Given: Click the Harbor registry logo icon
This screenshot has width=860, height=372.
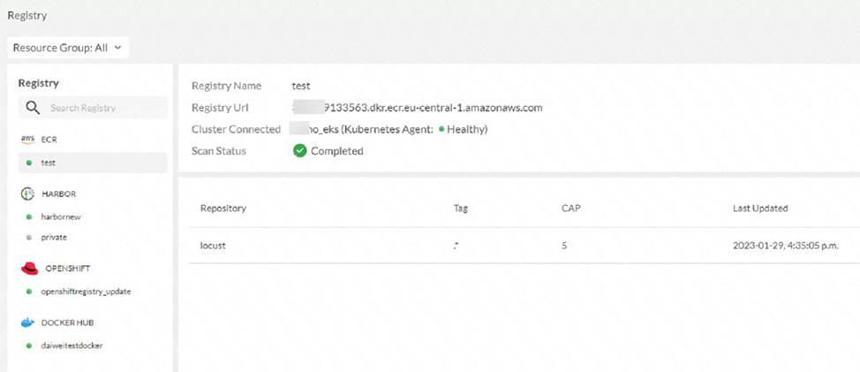Looking at the screenshot, I should (26, 193).
